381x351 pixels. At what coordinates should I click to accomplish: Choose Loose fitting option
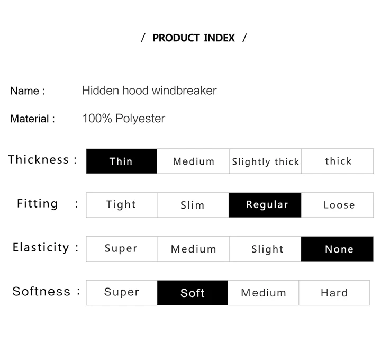(337, 205)
